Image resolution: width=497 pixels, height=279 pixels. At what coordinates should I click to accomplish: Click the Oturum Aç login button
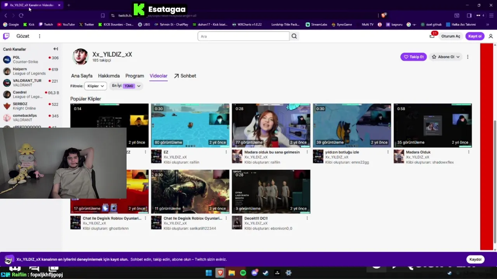click(x=450, y=36)
